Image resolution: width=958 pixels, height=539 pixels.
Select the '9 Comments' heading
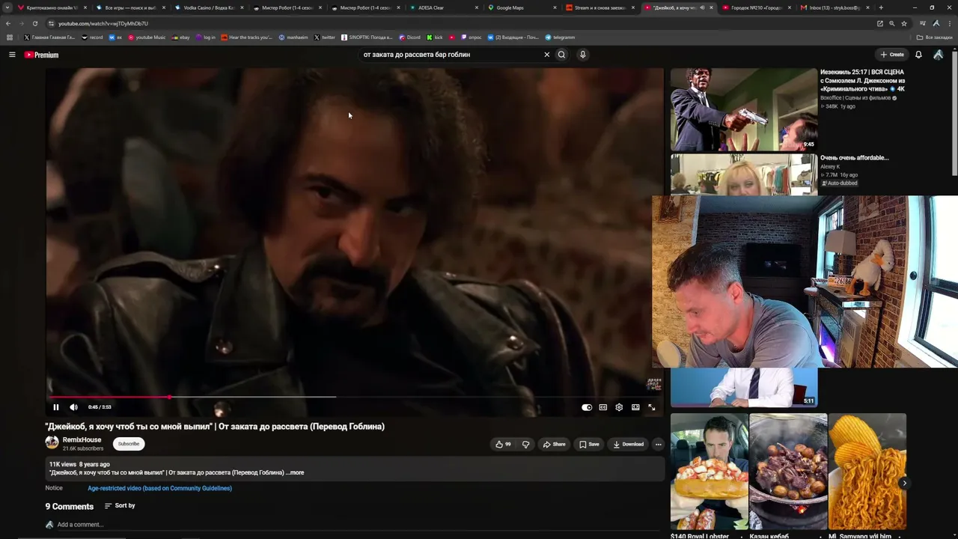[70, 507]
